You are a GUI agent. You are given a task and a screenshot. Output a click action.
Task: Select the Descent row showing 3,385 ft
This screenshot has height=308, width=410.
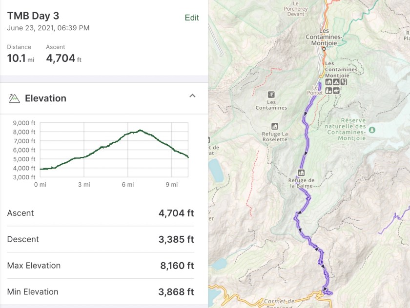(x=101, y=239)
